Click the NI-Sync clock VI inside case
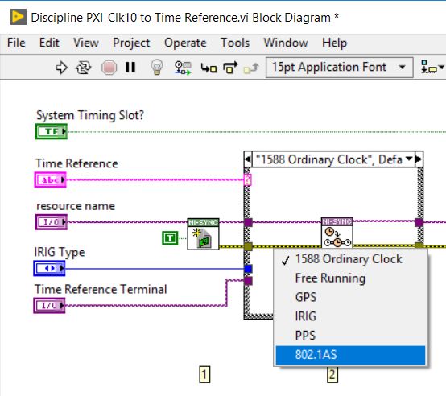The image size is (446, 396). pos(337,233)
